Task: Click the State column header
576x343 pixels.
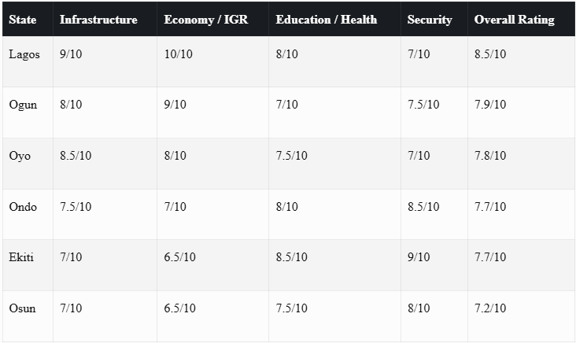Action: click(22, 20)
